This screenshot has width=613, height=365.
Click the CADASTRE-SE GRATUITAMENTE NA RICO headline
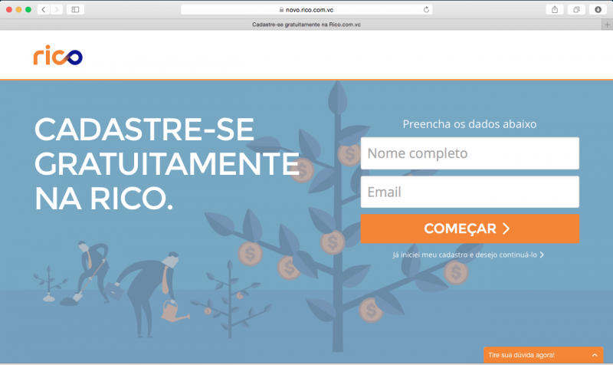(x=167, y=164)
